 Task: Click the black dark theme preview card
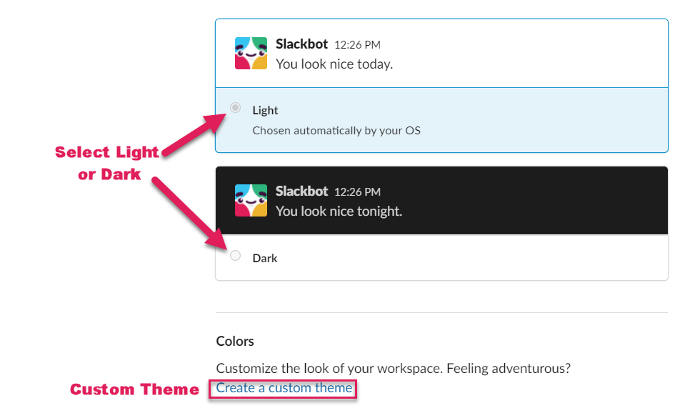[441, 200]
